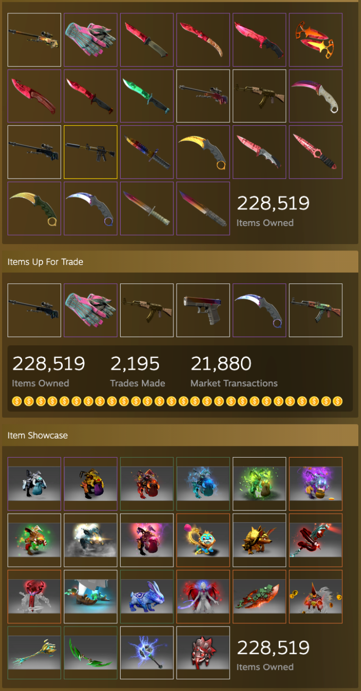Select the pistol in Items Up For Trade
The image size is (361, 691).
coord(203,310)
